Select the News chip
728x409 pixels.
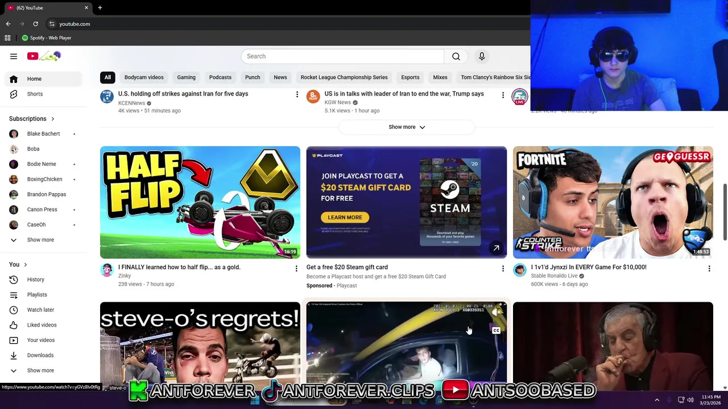coord(280,77)
